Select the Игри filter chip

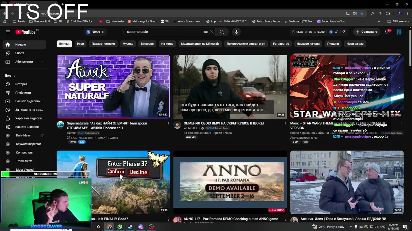click(x=80, y=44)
